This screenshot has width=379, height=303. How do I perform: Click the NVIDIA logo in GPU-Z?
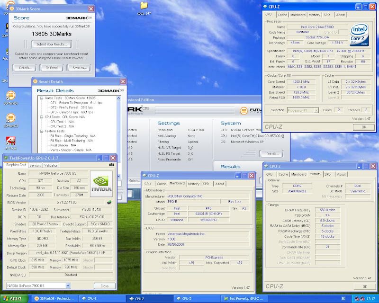point(101,184)
